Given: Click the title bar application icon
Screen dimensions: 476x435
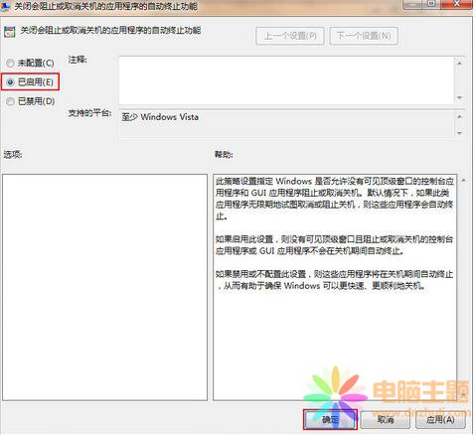Looking at the screenshot, I should (x=5, y=7).
